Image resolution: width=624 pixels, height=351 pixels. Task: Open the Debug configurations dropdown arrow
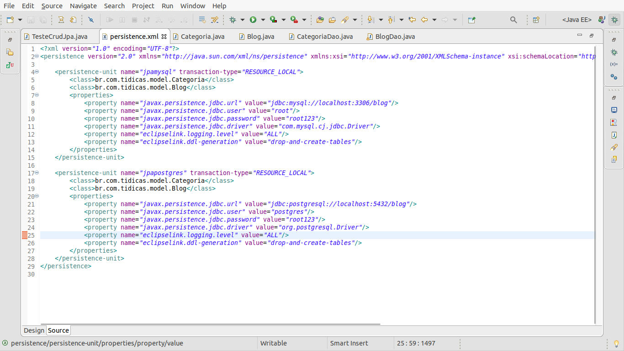(243, 20)
